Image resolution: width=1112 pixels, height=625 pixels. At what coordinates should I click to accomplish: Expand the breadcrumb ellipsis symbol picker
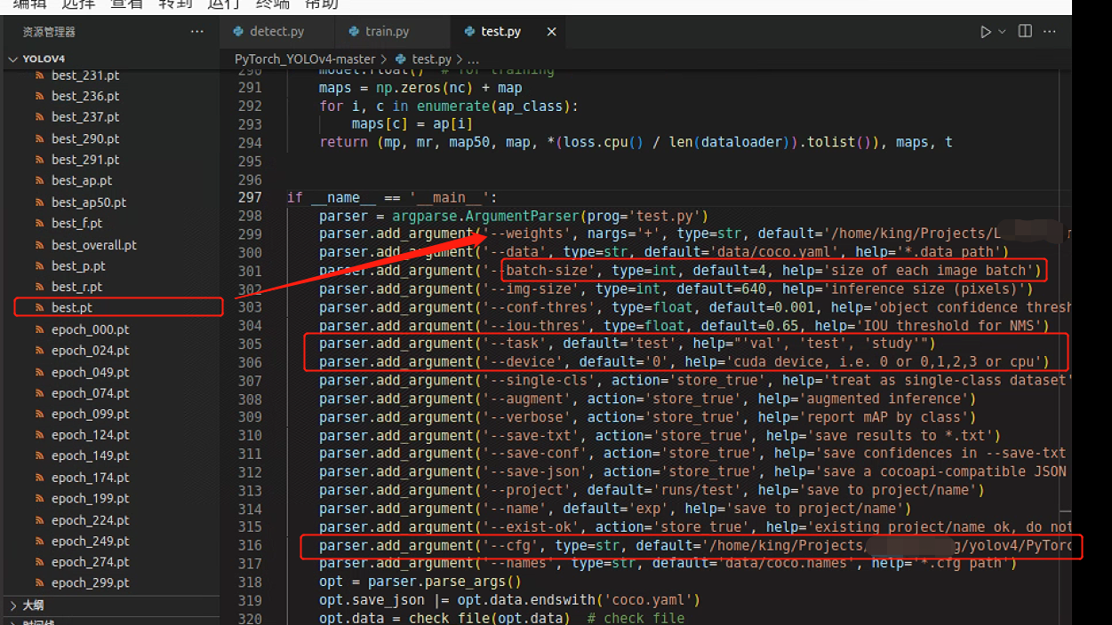pyautogui.click(x=472, y=59)
